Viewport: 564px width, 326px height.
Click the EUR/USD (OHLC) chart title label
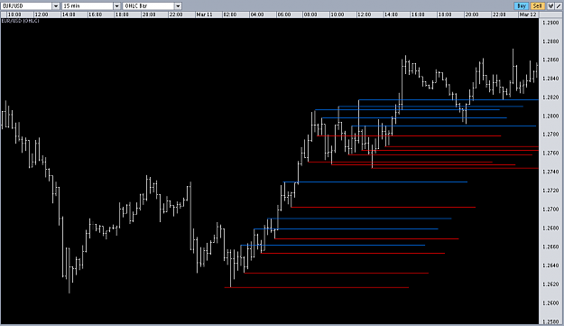click(21, 21)
